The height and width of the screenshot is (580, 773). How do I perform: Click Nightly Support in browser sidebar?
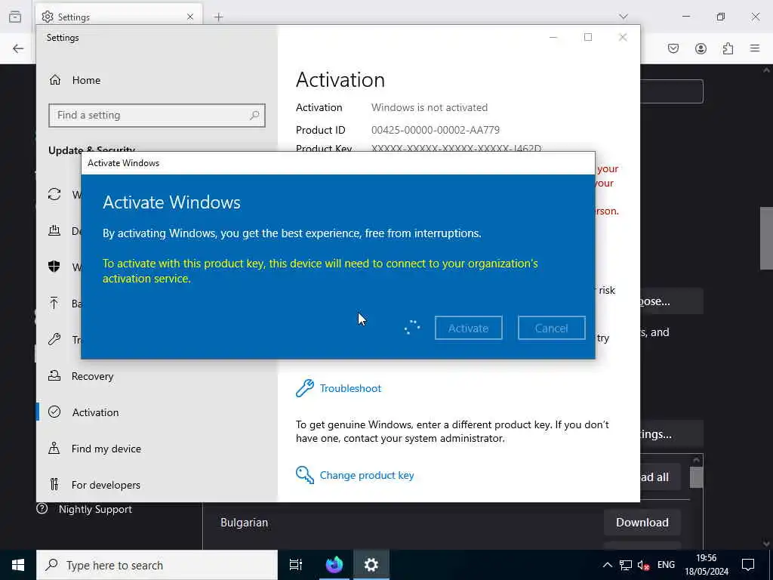[x=95, y=510]
